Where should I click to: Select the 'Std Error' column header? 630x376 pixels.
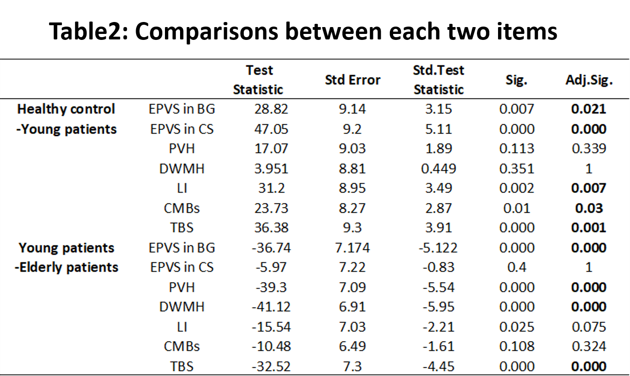tap(352, 80)
